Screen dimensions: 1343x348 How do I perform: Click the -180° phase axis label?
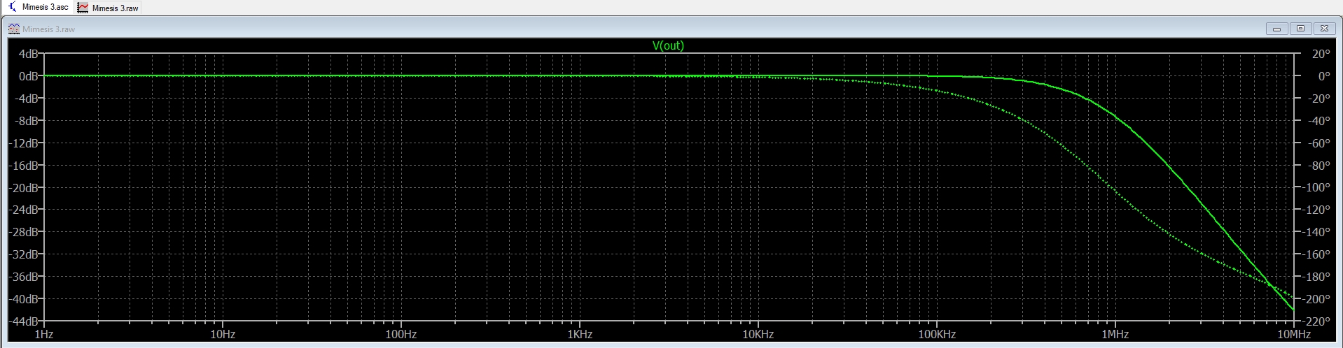1316,277
